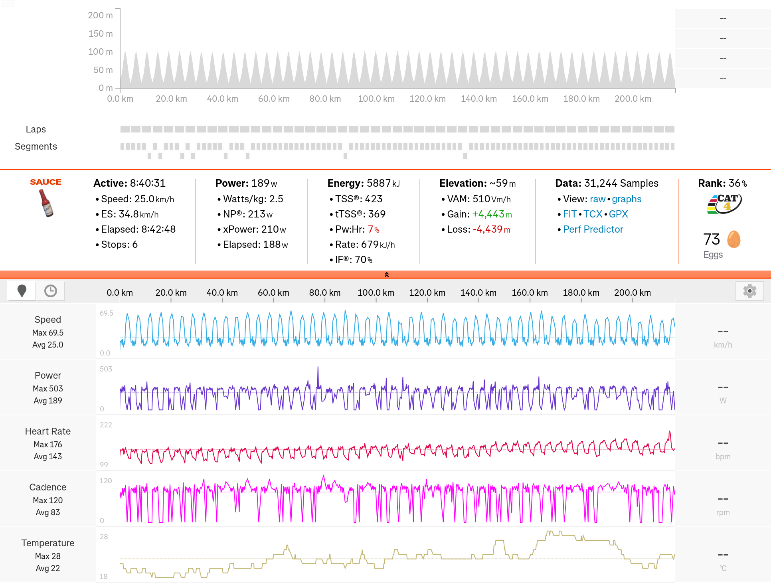This screenshot has height=585, width=771.
Task: Select the first segment marker
Action: click(123, 146)
